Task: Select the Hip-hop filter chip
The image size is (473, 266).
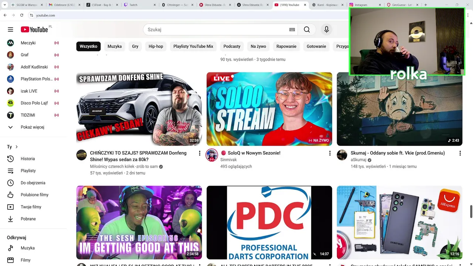Action: pyautogui.click(x=156, y=46)
